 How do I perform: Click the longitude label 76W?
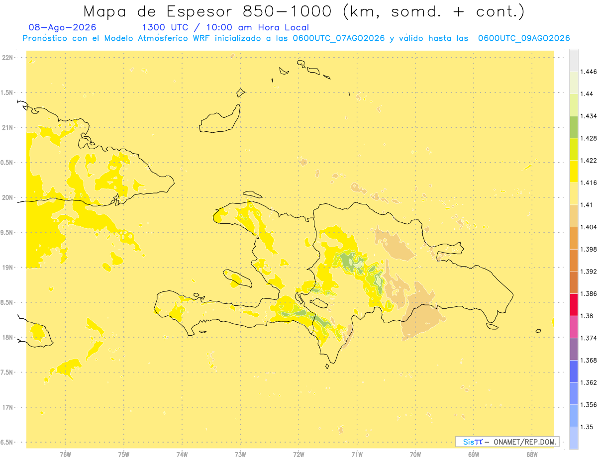pyautogui.click(x=65, y=455)
